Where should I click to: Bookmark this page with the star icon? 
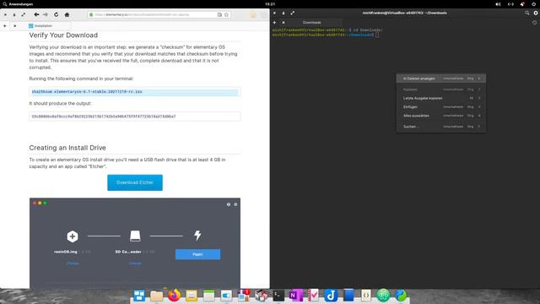pyautogui.click(x=226, y=15)
